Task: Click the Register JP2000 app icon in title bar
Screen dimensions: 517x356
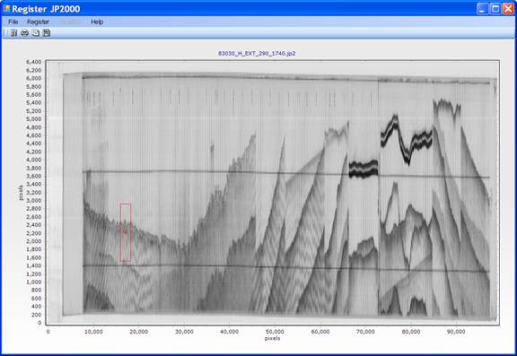Action: (6, 8)
